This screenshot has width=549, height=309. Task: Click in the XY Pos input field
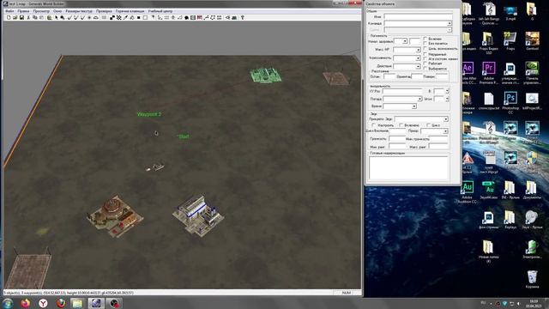click(x=402, y=91)
